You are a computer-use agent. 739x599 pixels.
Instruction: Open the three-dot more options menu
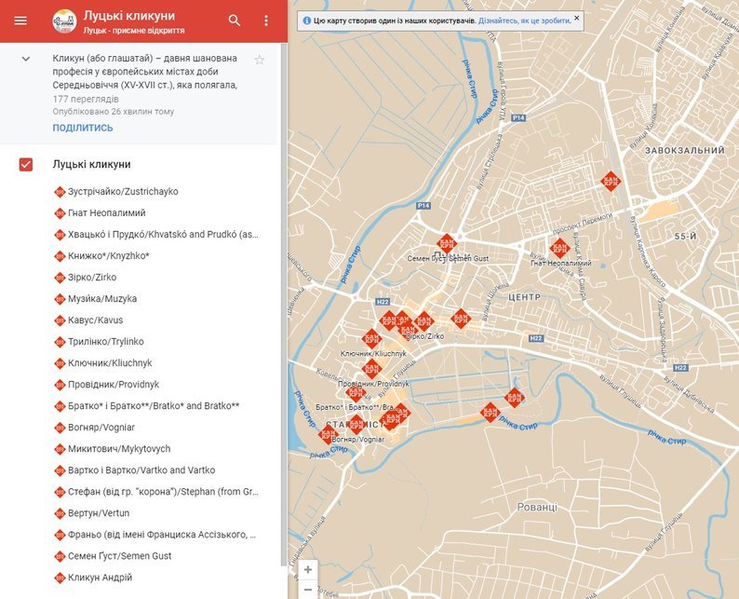point(266,20)
